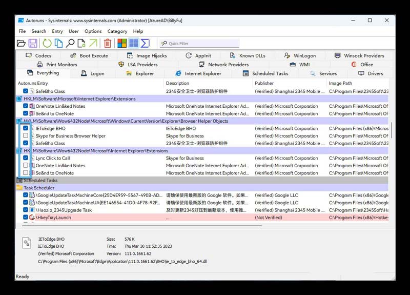Uncheck the Haozip_2345Upgrade Task checkbox
410x295 pixels.
coord(25,210)
